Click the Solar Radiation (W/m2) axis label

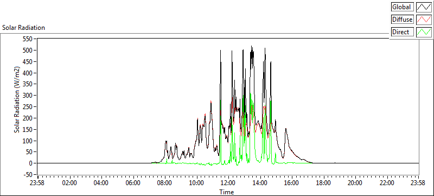(x=17, y=99)
